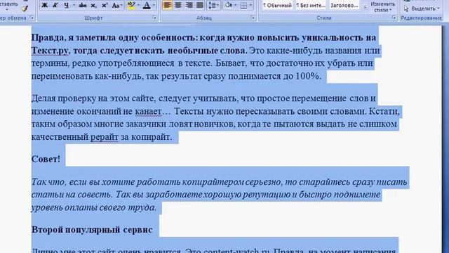Open the font color dropdown arrow
This screenshot has height=253, width=449.
coord(154,5)
